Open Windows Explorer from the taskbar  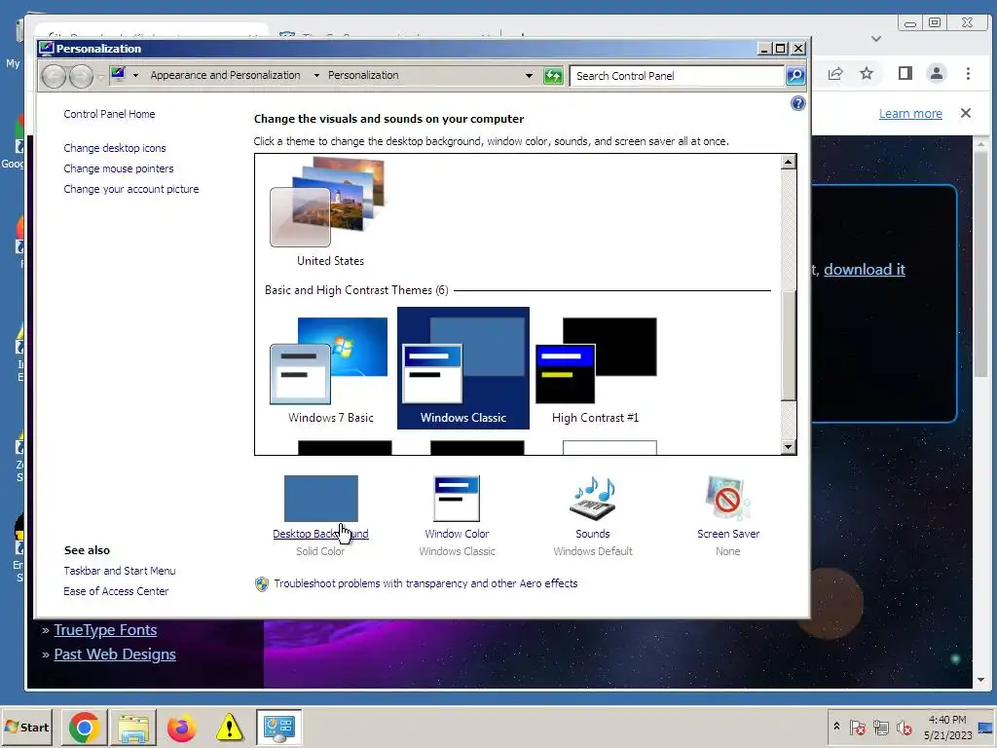(132, 728)
